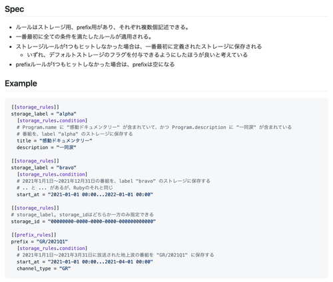Click the line storage_label = "bravo"

[x=44, y=168]
